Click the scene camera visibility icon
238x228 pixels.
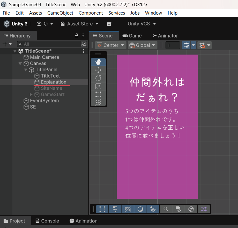[178, 209]
